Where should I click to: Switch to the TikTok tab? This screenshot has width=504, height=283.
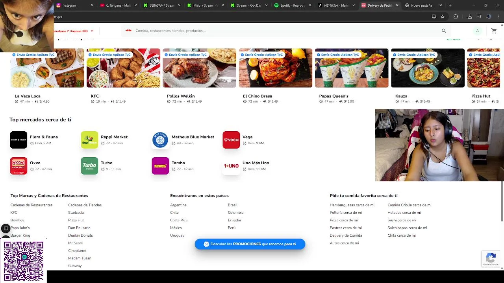click(x=335, y=6)
